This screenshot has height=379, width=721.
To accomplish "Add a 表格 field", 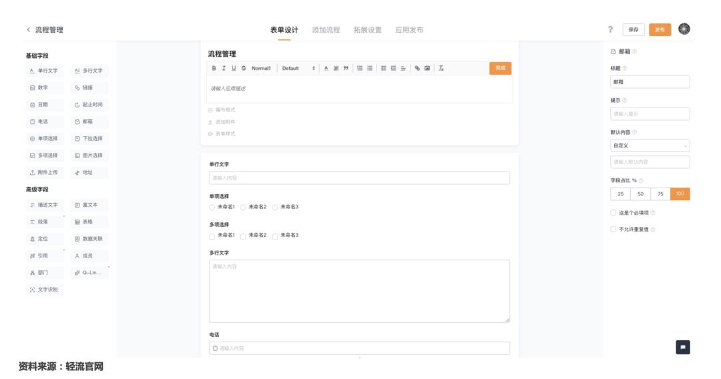I will 89,222.
